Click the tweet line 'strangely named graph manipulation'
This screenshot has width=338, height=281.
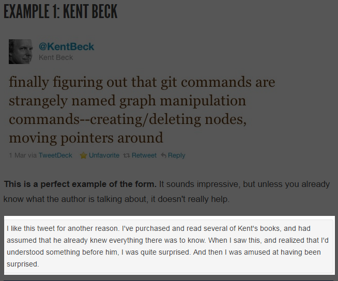click(x=127, y=101)
